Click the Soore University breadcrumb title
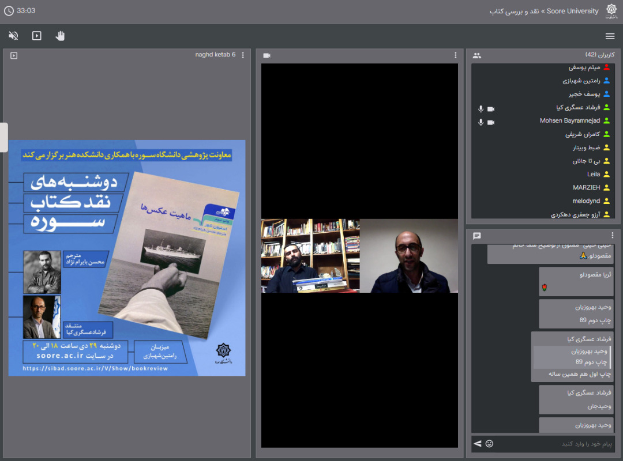The width and height of the screenshot is (623, 461). (x=544, y=11)
